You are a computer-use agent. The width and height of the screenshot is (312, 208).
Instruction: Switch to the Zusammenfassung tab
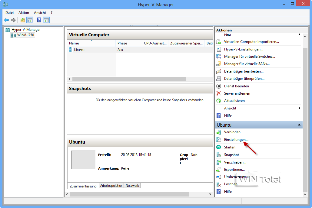[x=83, y=186]
